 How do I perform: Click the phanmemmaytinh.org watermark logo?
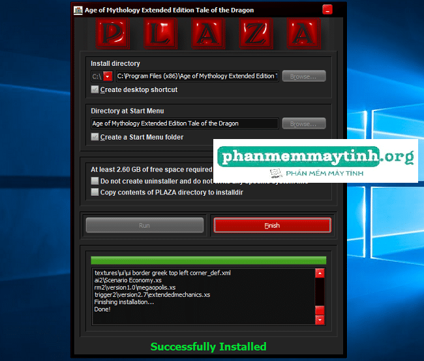(316, 160)
